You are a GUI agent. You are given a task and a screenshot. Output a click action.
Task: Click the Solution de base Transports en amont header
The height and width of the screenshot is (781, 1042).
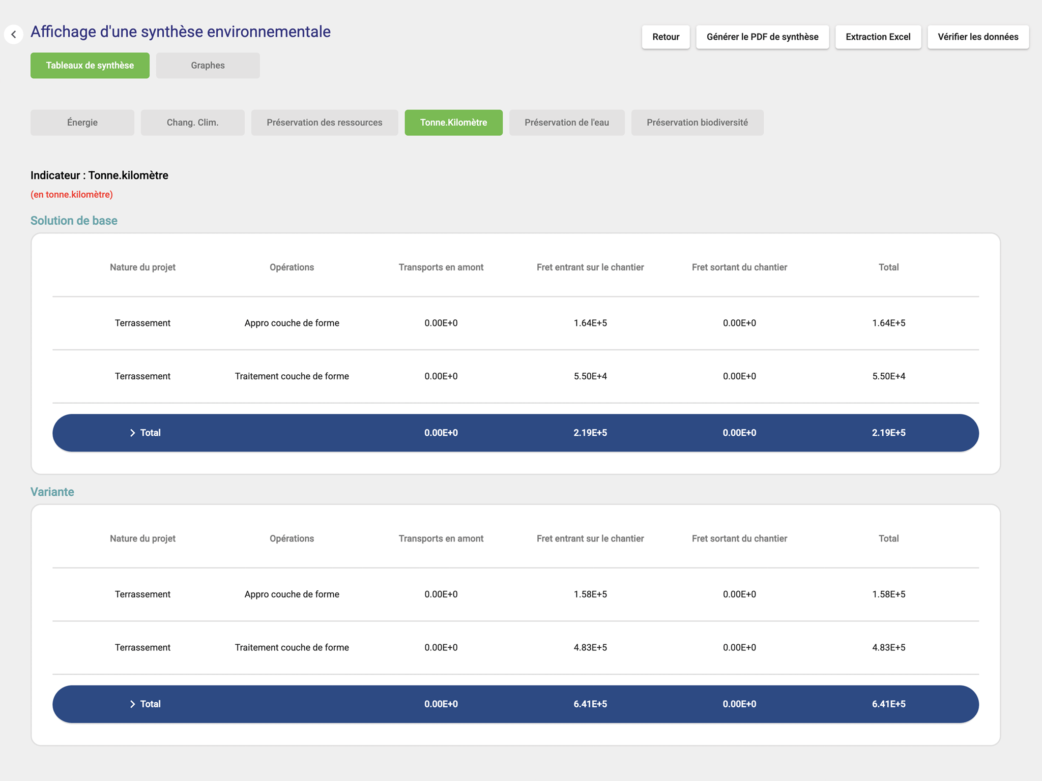click(441, 267)
